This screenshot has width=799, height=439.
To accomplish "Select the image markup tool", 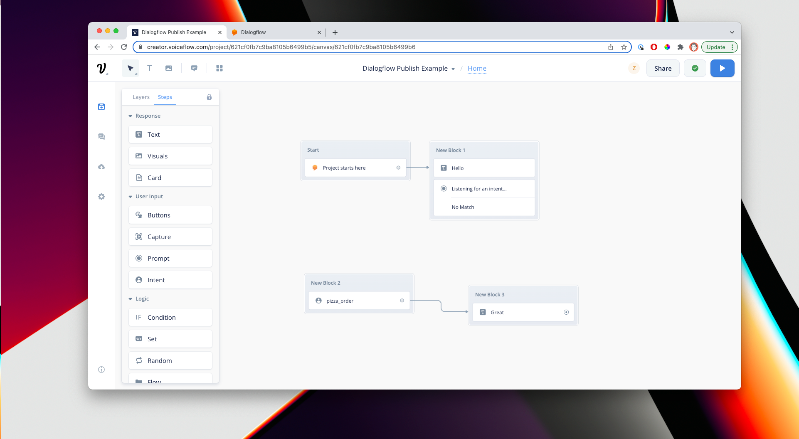I will (169, 68).
